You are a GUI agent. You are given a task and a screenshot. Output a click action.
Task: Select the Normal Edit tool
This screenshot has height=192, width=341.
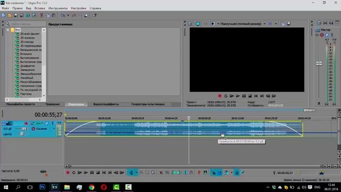point(131,173)
